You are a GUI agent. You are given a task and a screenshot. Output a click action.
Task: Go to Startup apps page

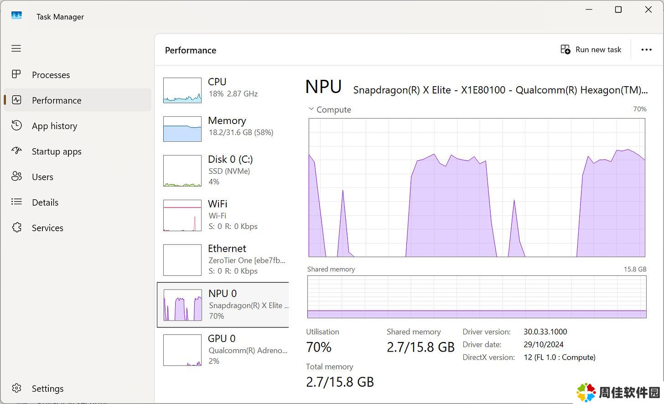(x=78, y=151)
